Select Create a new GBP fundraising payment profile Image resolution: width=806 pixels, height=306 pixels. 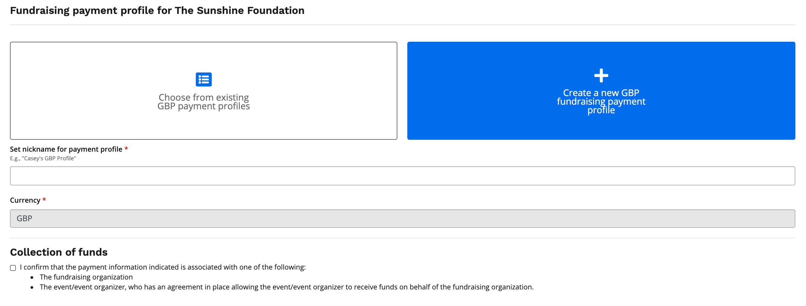[x=601, y=101]
